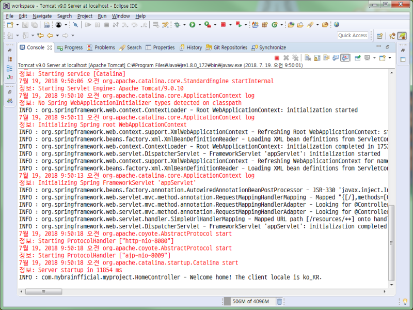
Task: Click the Relaunch red-green icon
Action: click(x=239, y=25)
